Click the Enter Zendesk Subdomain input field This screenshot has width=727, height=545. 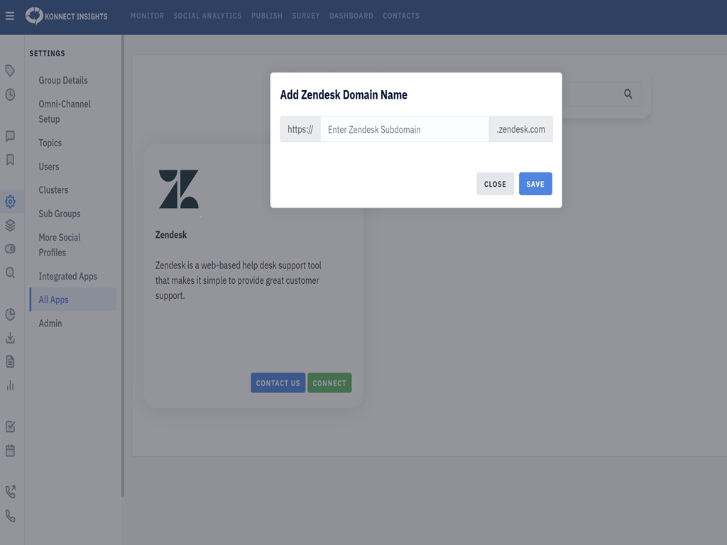pyautogui.click(x=405, y=128)
